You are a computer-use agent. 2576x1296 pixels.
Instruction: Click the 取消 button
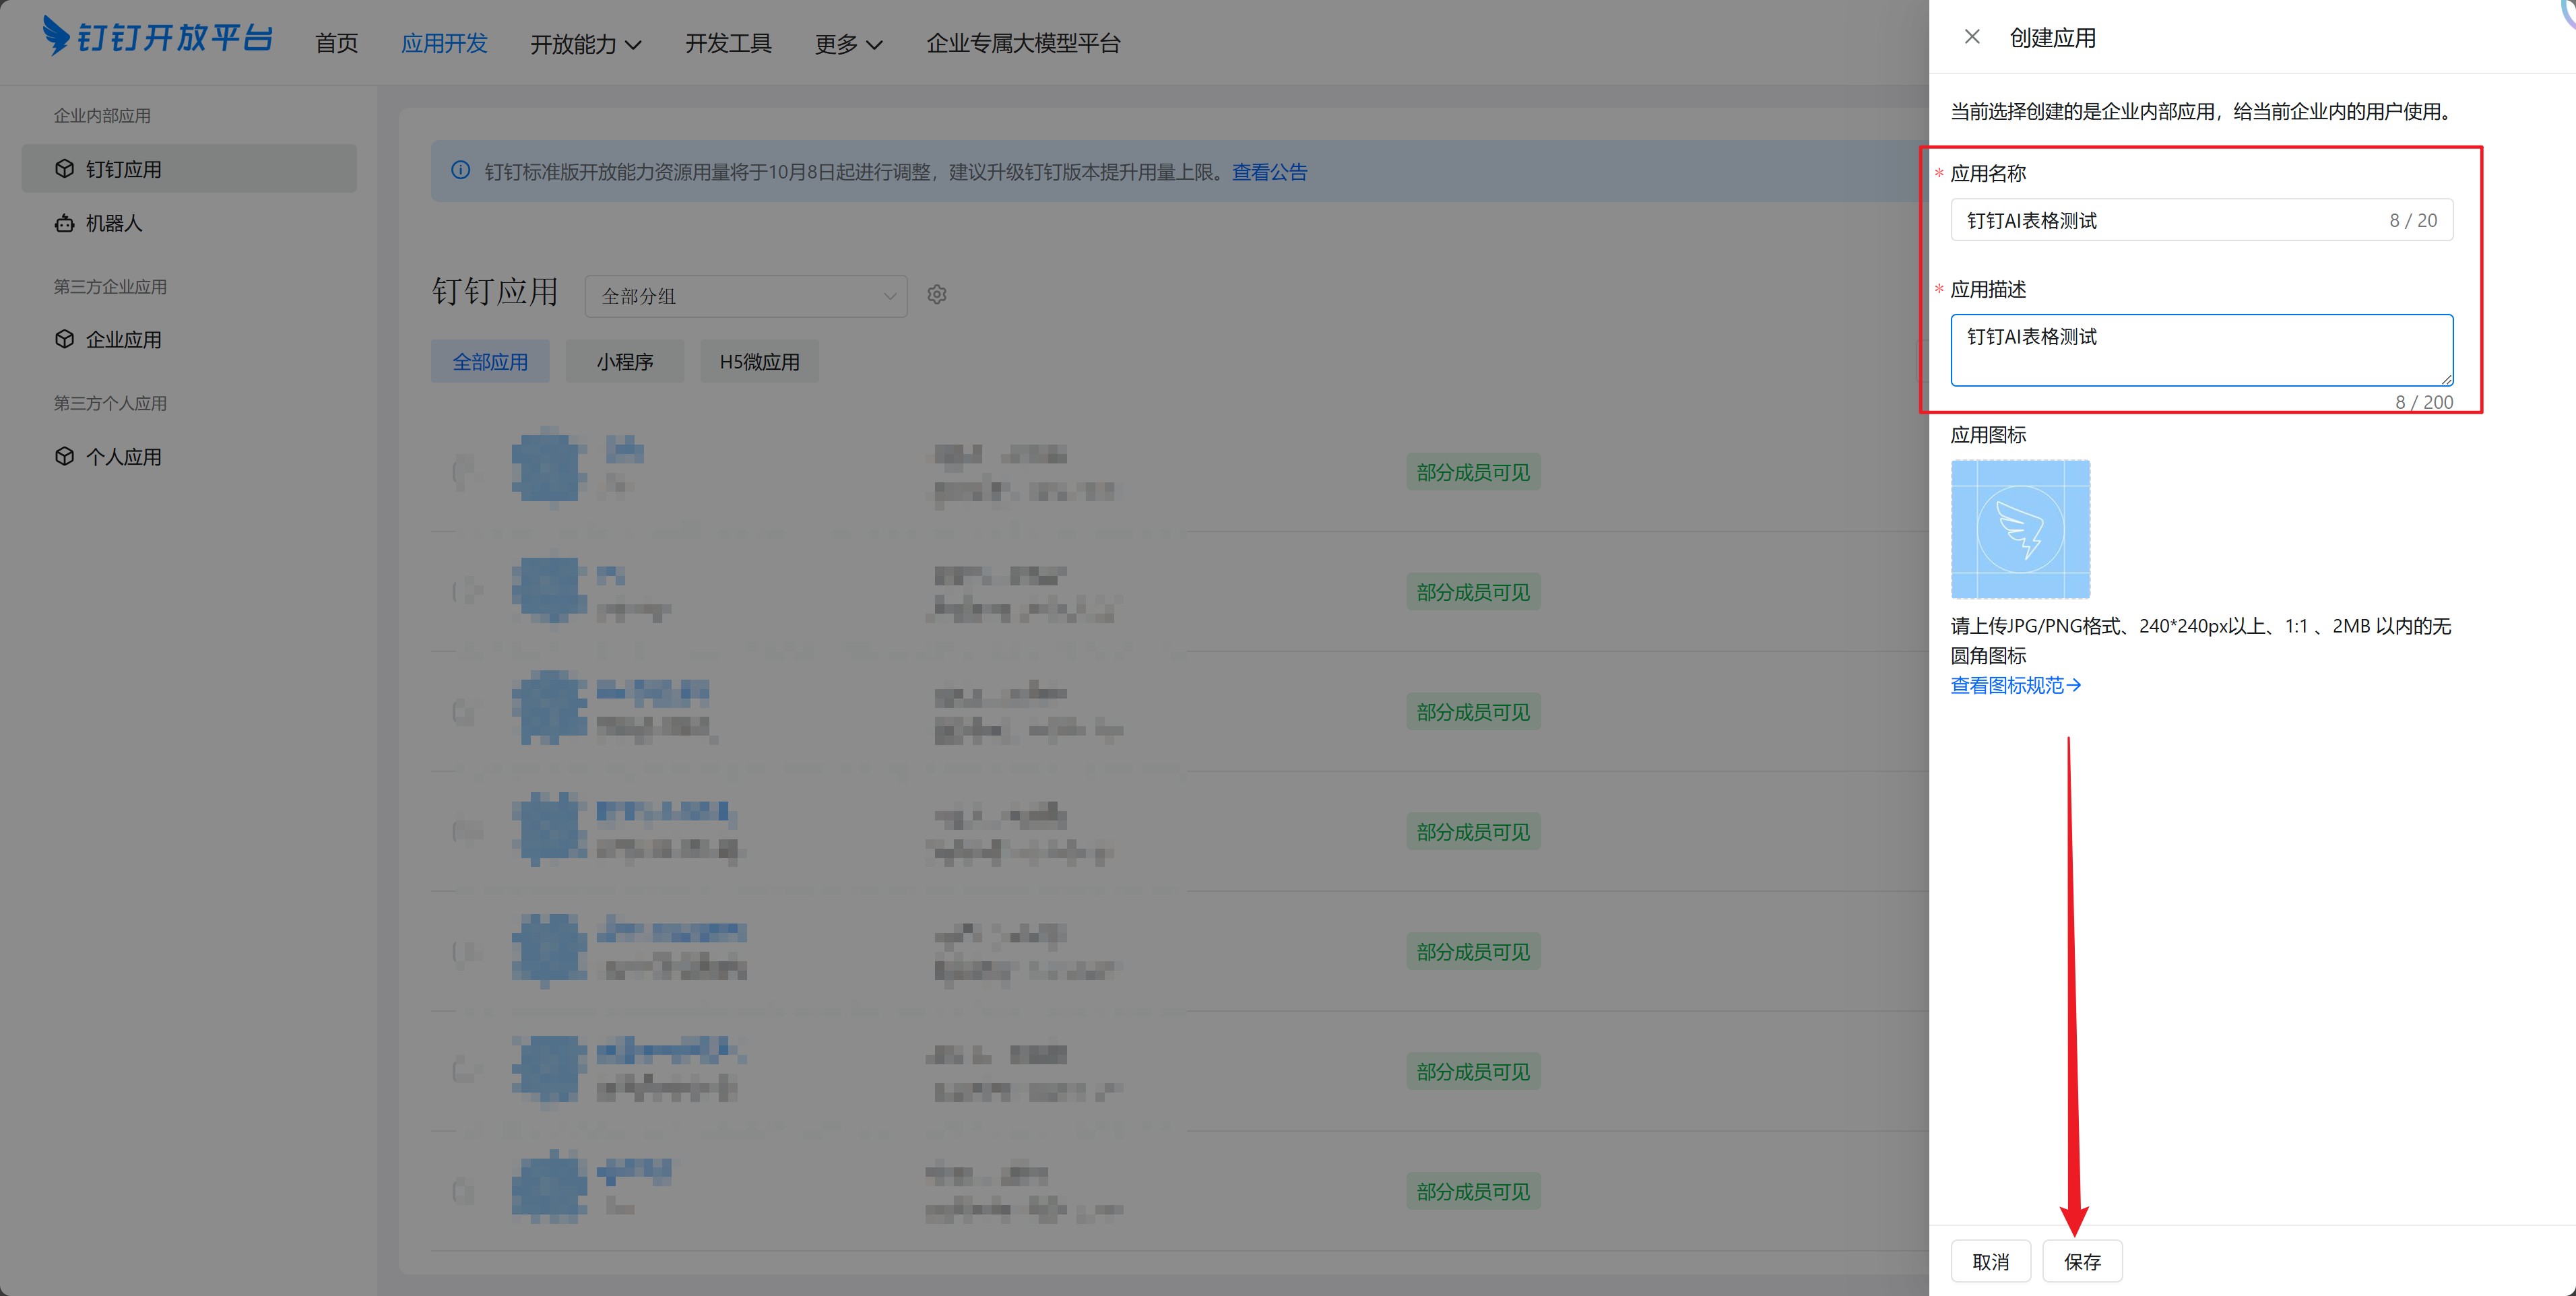tap(1990, 1261)
